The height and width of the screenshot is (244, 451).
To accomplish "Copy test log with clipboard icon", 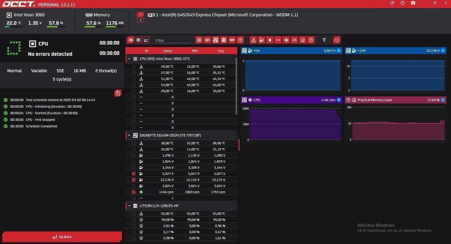I will pyautogui.click(x=118, y=93).
